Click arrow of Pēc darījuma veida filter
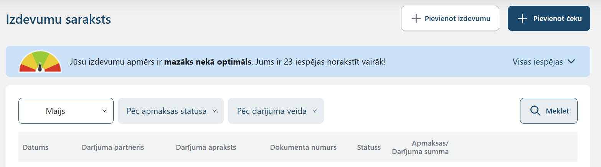The image size is (601, 167). click(x=315, y=111)
